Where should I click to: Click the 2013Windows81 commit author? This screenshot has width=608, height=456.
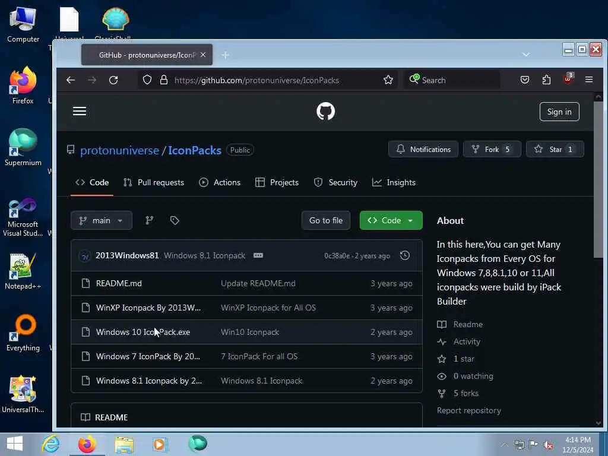(127, 255)
